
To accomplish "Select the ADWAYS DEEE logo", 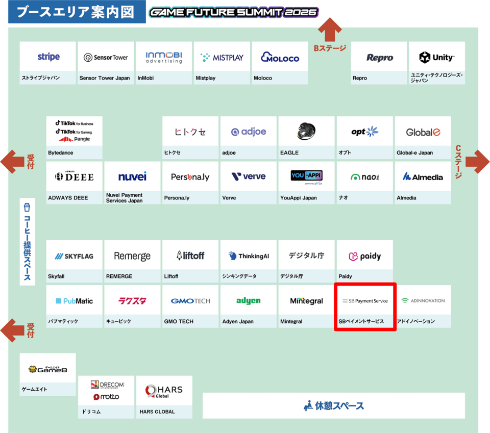I will pyautogui.click(x=75, y=176).
